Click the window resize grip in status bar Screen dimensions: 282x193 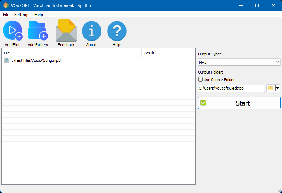click(280, 191)
